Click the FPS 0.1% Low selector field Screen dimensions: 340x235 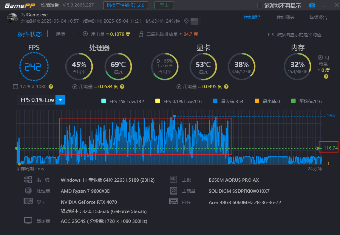tap(36, 100)
